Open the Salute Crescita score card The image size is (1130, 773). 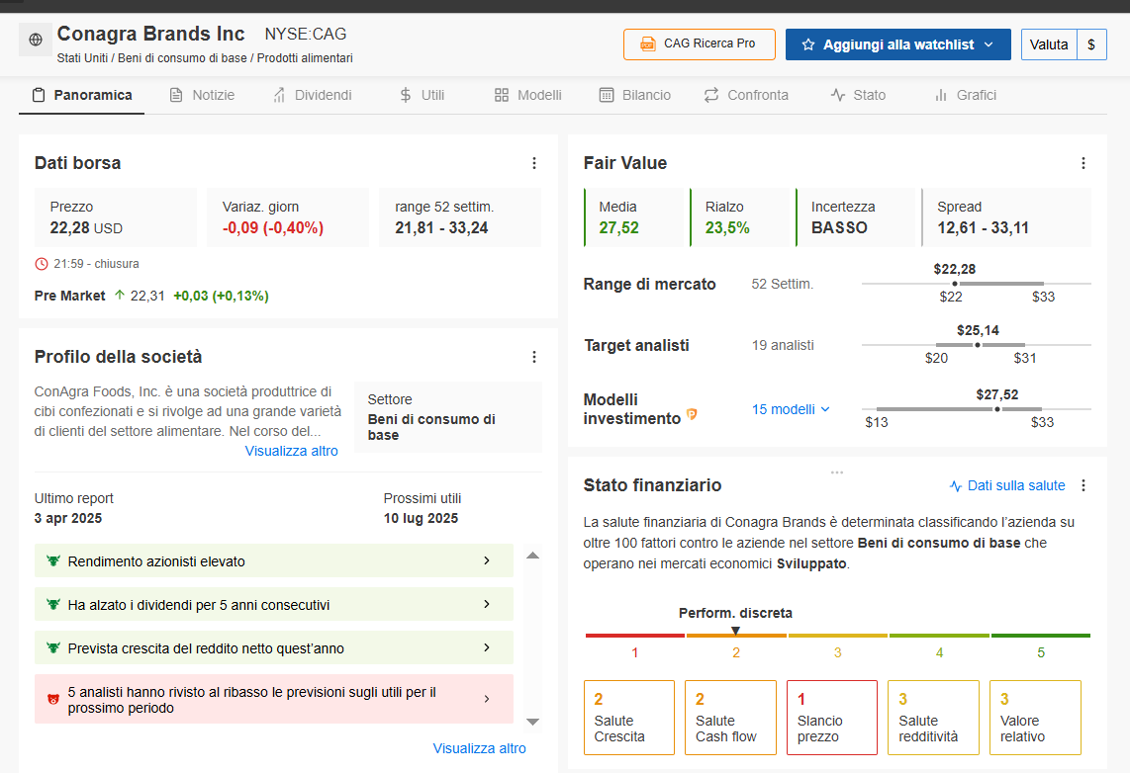point(629,718)
